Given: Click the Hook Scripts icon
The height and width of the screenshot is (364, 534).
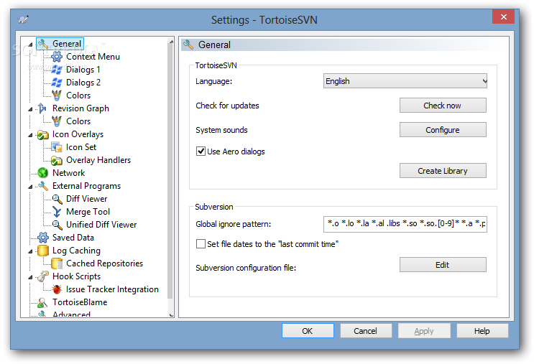Looking at the screenshot, I should point(43,276).
